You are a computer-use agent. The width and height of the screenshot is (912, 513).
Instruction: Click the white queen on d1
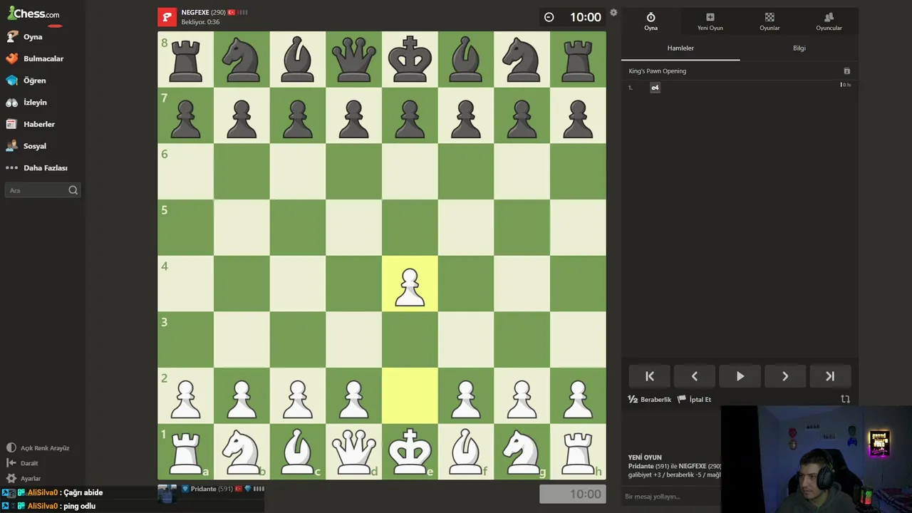point(353,452)
